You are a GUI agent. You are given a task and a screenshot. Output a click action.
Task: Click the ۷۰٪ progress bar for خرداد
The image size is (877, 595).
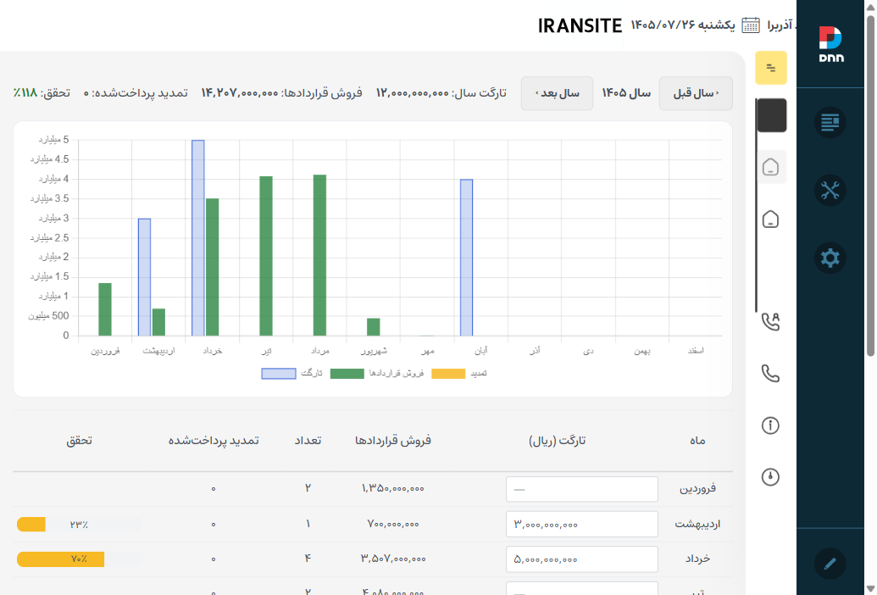point(78,559)
